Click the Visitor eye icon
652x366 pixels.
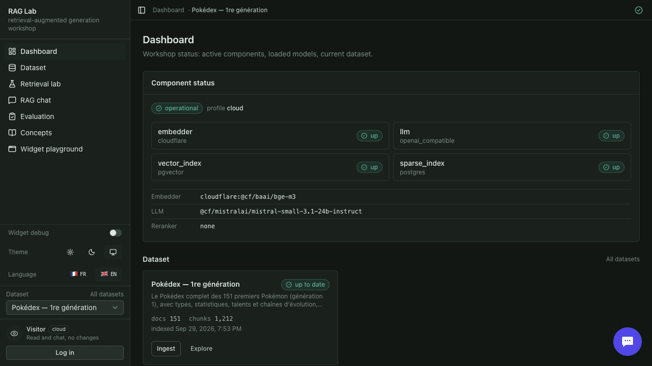(x=15, y=333)
